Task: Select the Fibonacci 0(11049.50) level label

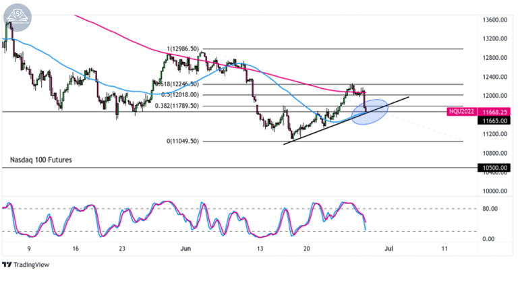Action: pyautogui.click(x=183, y=141)
